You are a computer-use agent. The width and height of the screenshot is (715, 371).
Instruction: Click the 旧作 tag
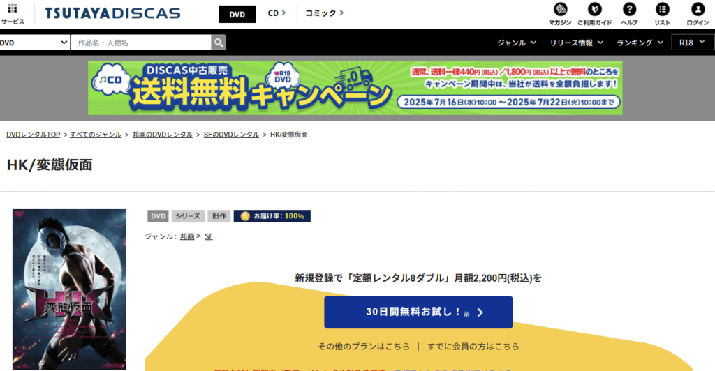(219, 216)
